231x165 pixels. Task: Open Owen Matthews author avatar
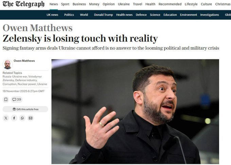click(x=7, y=64)
